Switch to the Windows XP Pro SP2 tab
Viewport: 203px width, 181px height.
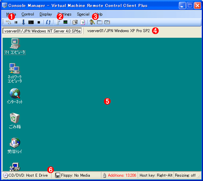[x=118, y=31]
